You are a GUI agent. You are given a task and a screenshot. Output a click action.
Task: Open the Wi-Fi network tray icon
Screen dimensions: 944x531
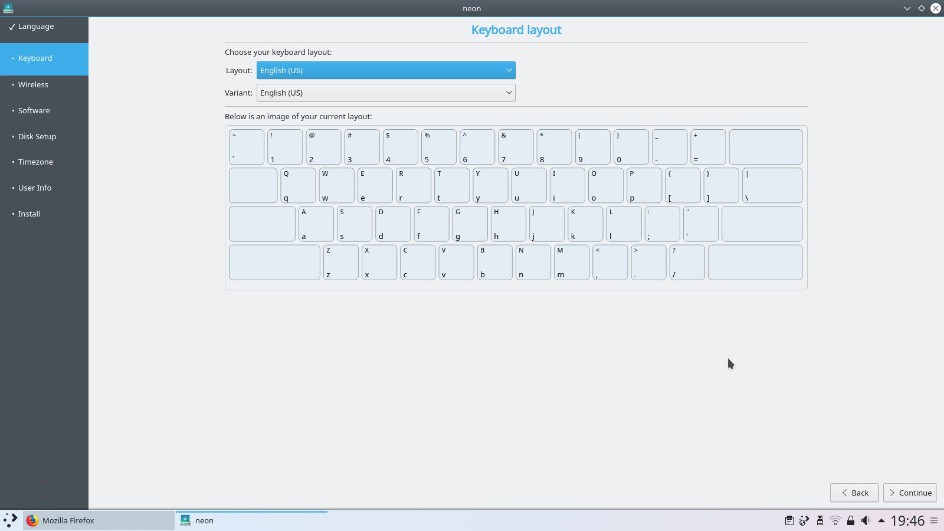tap(835, 520)
